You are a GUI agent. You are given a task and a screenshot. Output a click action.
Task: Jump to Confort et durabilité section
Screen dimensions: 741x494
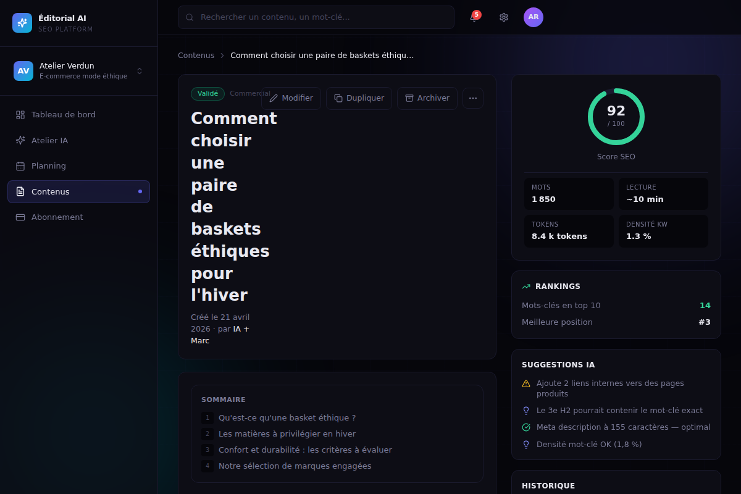pos(305,450)
